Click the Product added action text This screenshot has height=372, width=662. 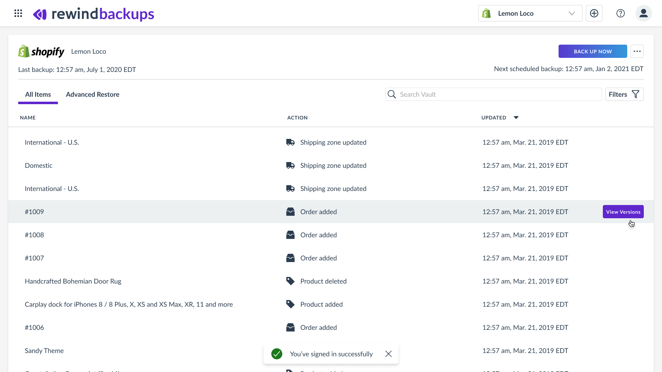321,304
